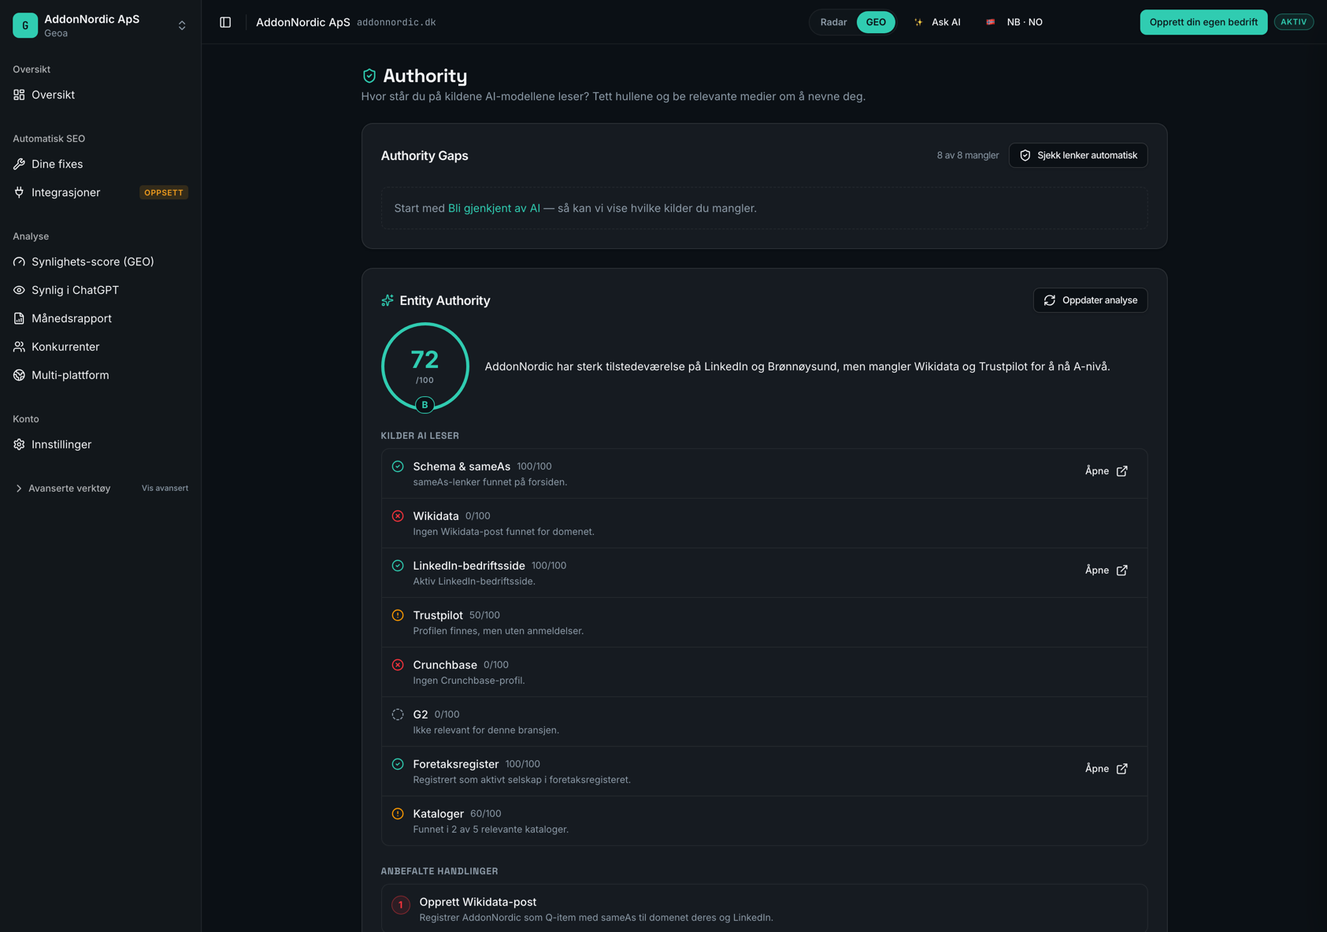Click the addonnordic.dk domain text
The image size is (1327, 932).
pos(396,22)
